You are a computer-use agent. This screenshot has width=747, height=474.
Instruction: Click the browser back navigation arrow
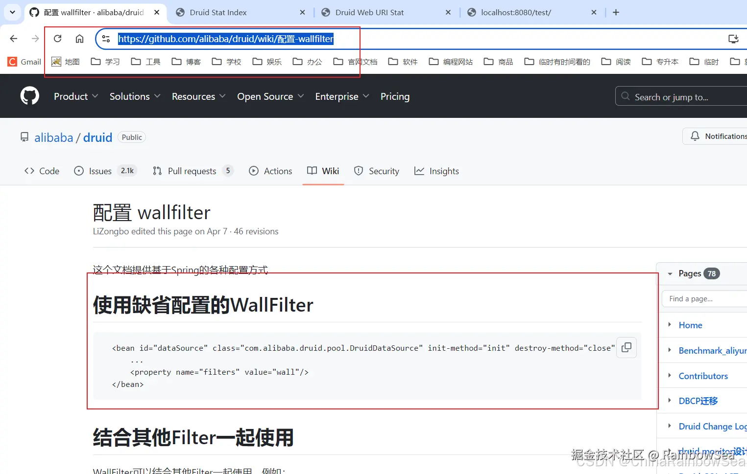[x=13, y=38]
